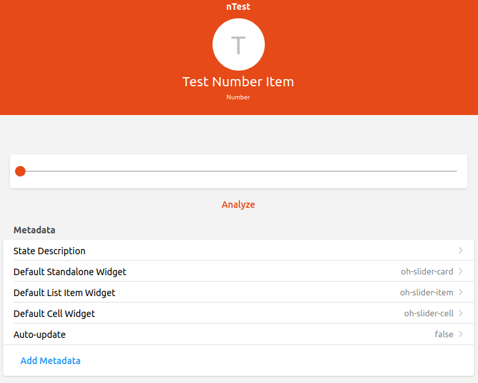This screenshot has width=478, height=383.
Task: Click the chevron next to oh-slider-card
Action: coord(460,271)
